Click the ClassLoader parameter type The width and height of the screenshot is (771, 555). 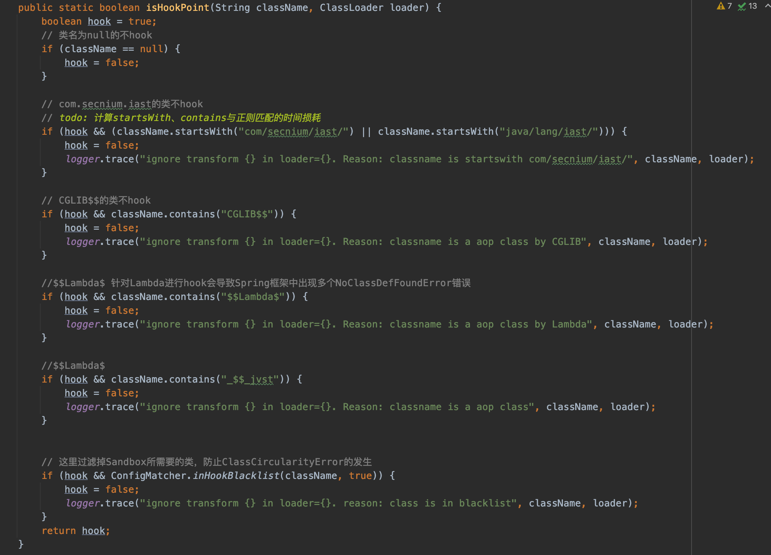coord(351,8)
